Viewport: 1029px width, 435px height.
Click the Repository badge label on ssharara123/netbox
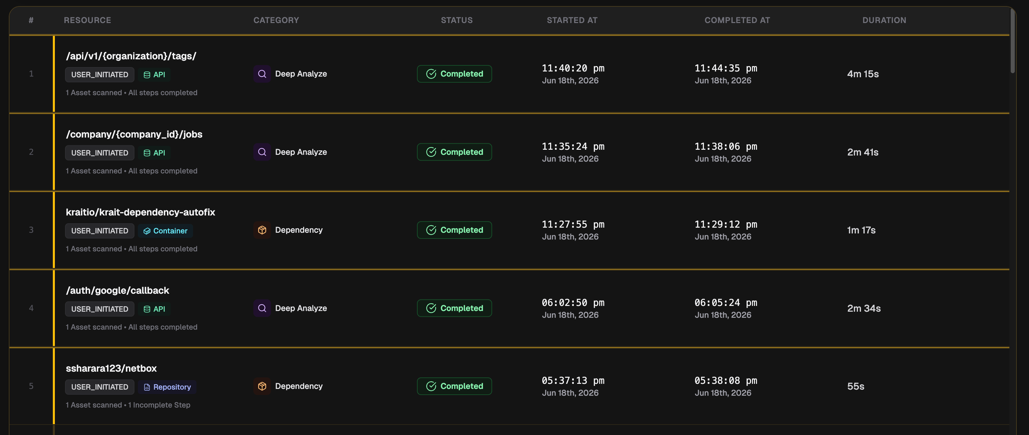[172, 387]
